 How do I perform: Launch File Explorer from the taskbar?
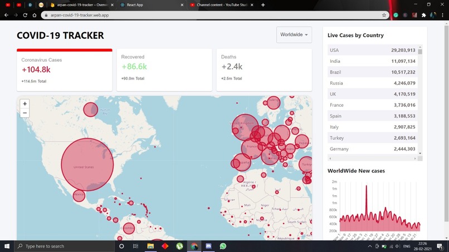pyautogui.click(x=150, y=246)
